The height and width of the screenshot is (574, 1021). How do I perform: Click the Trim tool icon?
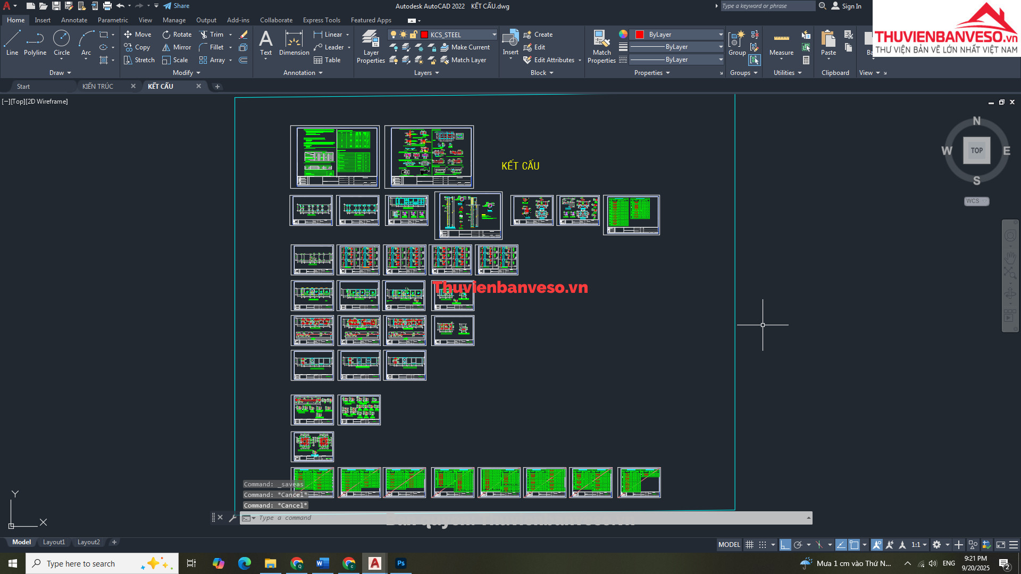204,35
